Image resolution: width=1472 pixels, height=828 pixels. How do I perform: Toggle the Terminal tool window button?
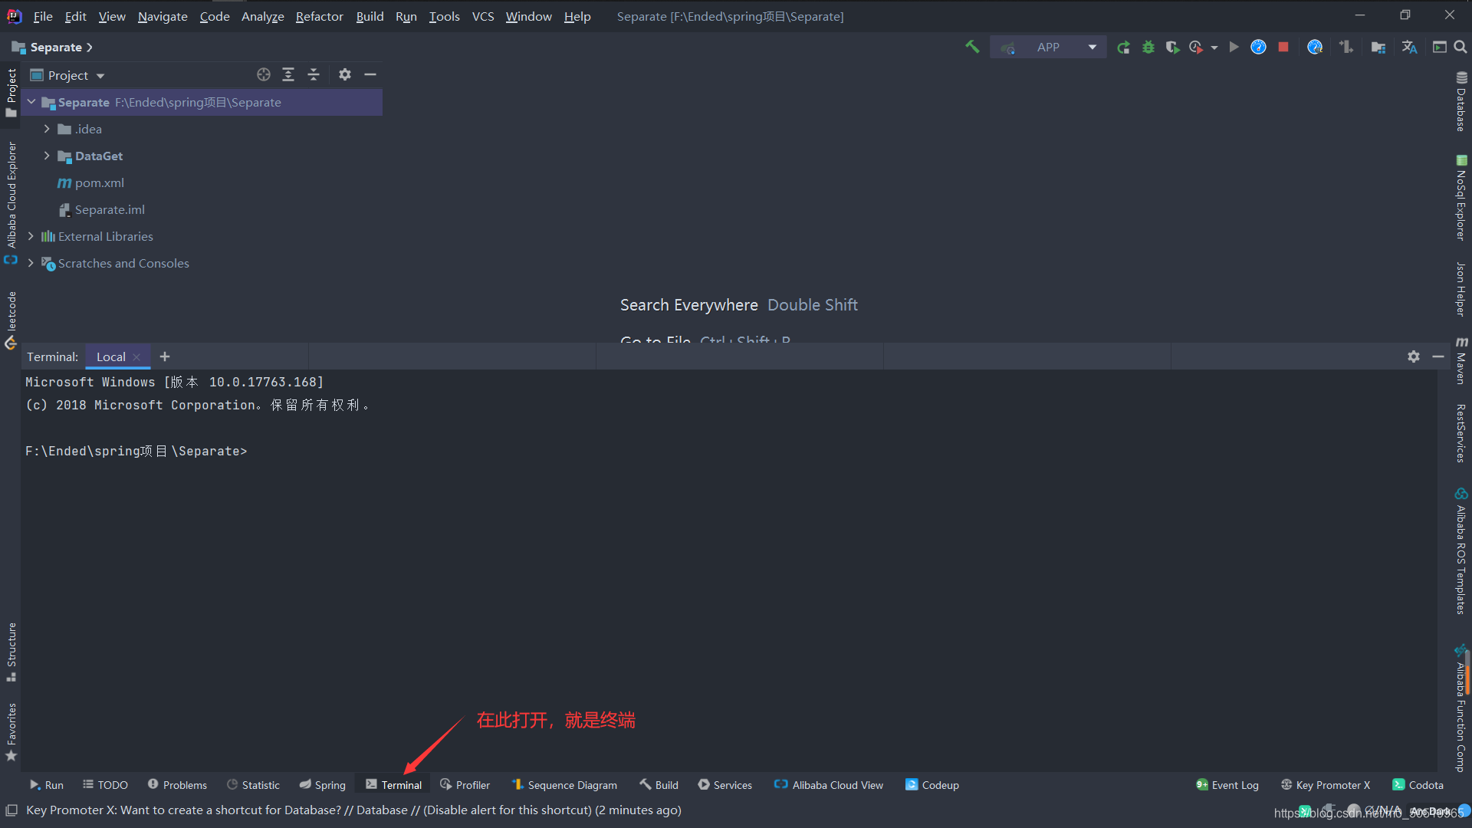point(393,785)
